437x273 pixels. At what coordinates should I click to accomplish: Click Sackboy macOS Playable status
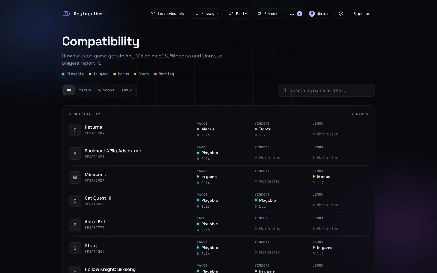click(207, 153)
